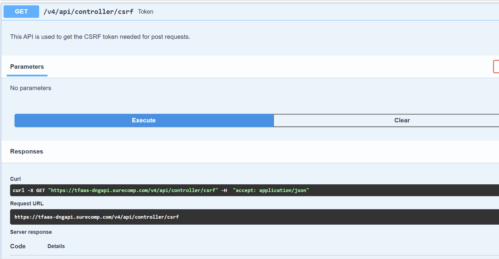499x259 pixels.
Task: Click the No parameters text
Action: point(31,88)
